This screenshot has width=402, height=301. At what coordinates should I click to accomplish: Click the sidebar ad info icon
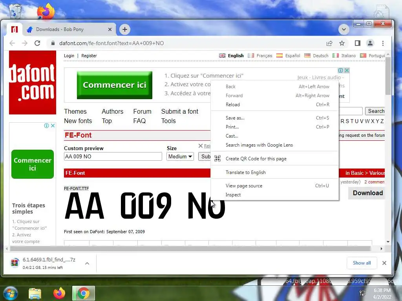tap(46, 125)
